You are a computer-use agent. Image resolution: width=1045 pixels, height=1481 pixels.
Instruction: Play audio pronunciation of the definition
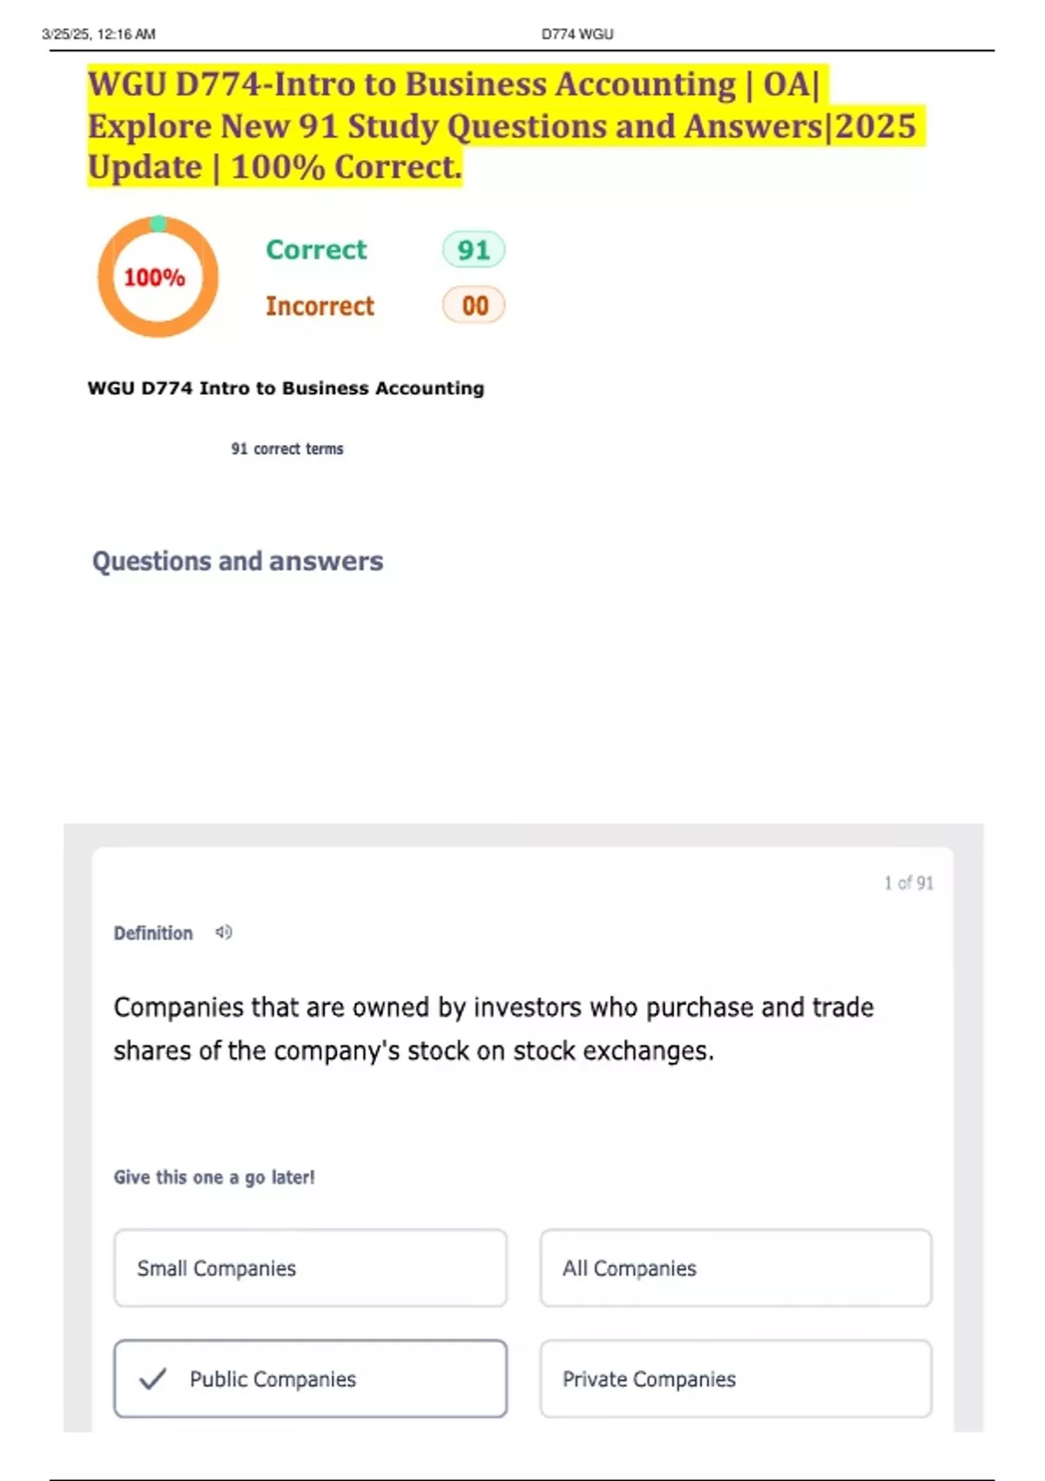click(225, 932)
